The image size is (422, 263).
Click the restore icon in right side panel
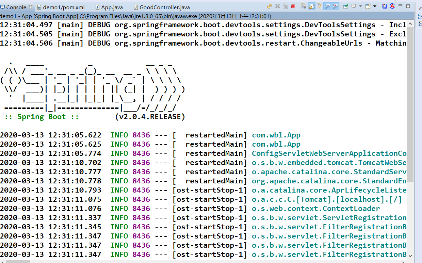pos(420,9)
